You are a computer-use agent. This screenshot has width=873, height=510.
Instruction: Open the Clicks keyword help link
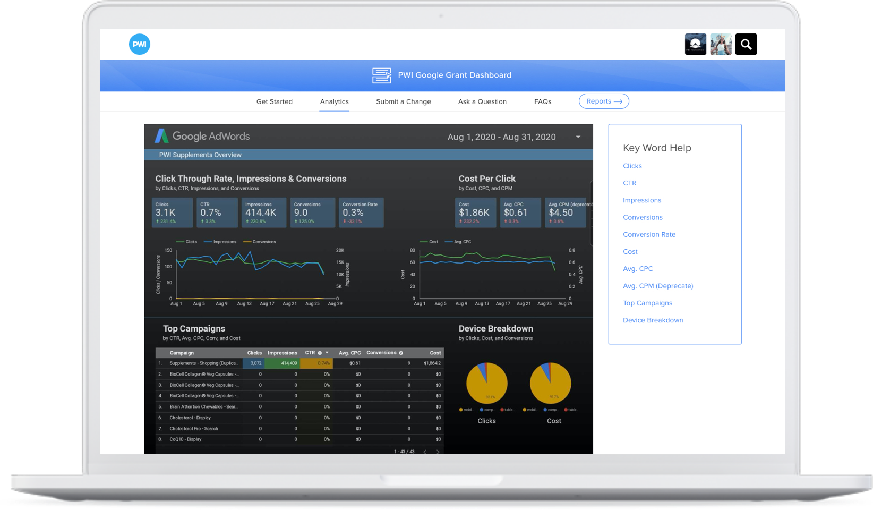tap(632, 166)
